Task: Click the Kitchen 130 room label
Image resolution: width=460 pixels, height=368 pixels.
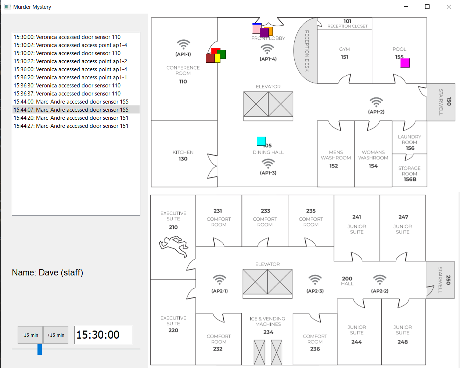Action: (x=183, y=155)
